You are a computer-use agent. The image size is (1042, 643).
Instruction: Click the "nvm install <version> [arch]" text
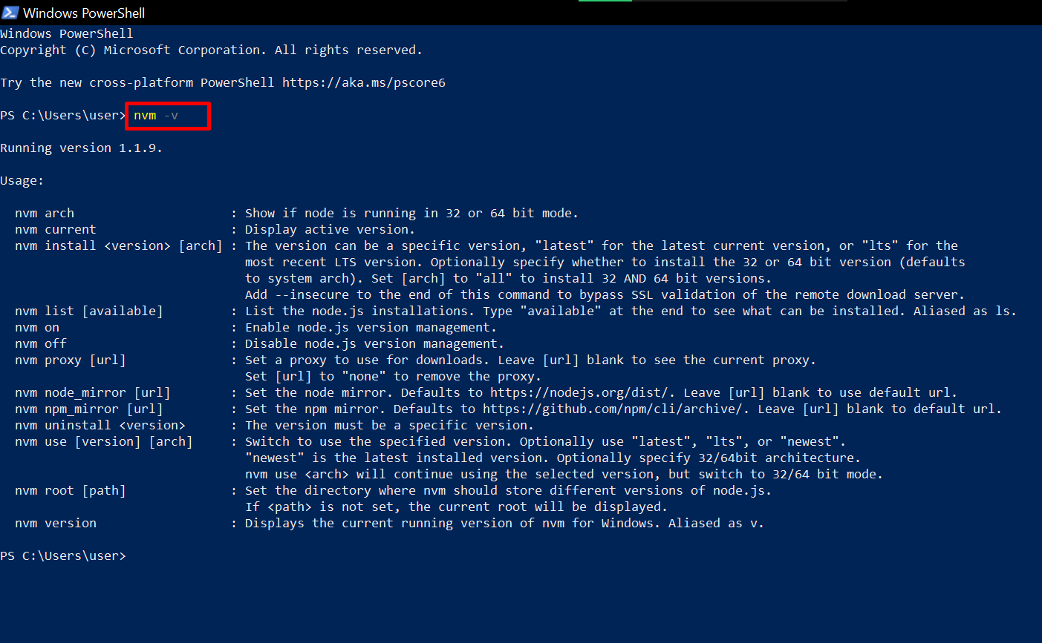click(x=119, y=245)
